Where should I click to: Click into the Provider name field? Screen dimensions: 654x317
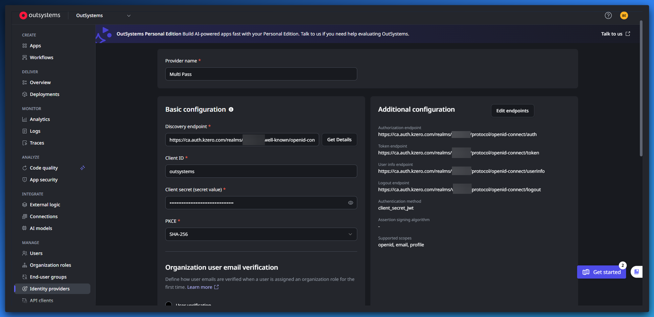tap(261, 74)
